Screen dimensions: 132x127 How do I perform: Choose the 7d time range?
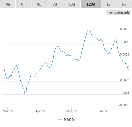[55, 4]
